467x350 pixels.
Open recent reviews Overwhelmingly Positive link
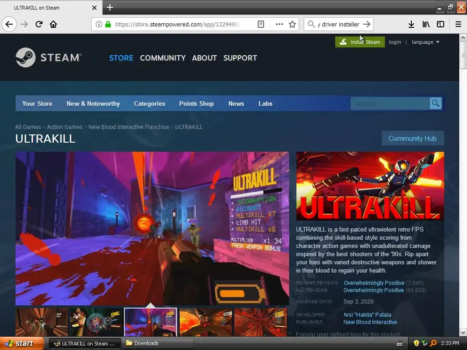click(374, 283)
